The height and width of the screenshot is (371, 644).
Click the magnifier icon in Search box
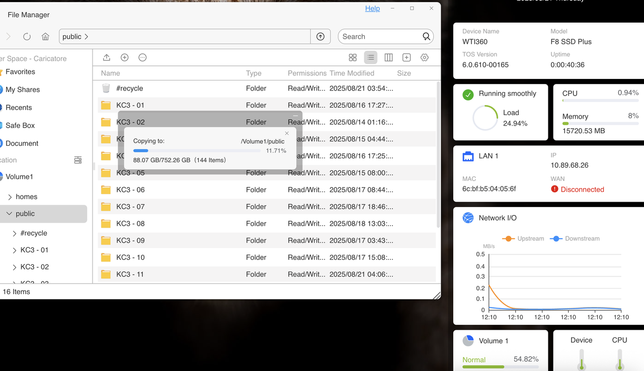pos(426,37)
